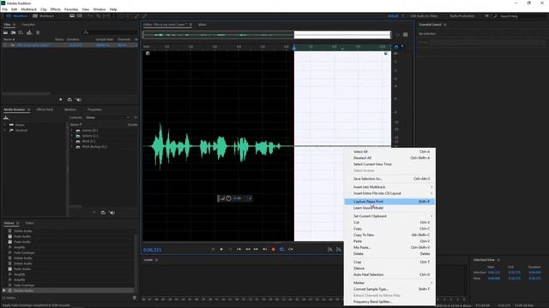This screenshot has width=549, height=308.
Task: Expand the System (C:) drive entry
Action: click(72, 135)
